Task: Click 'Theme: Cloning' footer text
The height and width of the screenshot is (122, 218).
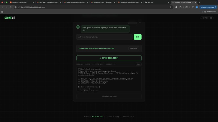Action: coord(113,117)
